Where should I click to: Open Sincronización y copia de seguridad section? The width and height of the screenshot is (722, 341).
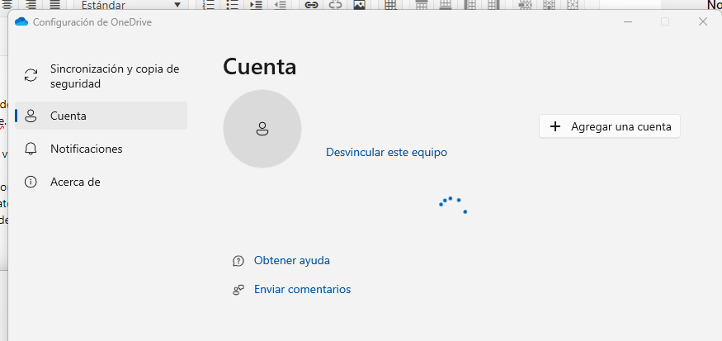(x=101, y=77)
